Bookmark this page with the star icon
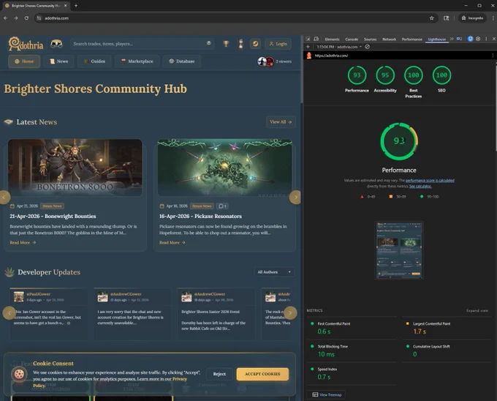Screen dimensions: 497x401 (431, 18)
